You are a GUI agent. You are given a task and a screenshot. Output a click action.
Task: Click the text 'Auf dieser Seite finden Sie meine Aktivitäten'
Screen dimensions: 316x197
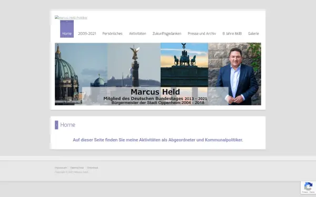(x=117, y=140)
